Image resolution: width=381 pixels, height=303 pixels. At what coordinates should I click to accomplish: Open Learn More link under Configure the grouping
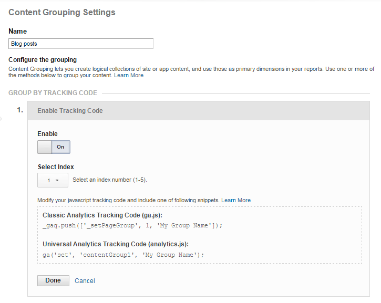[129, 75]
